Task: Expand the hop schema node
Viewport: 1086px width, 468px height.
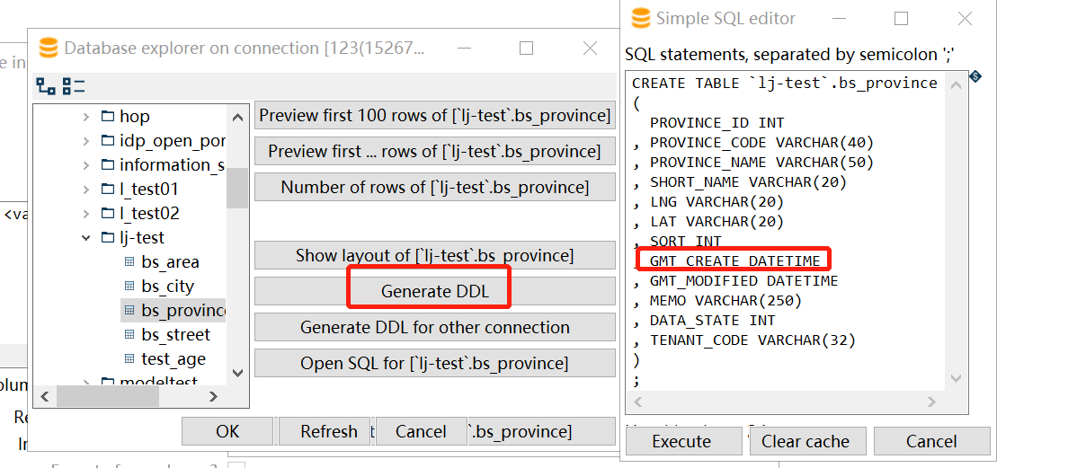Action: click(86, 117)
